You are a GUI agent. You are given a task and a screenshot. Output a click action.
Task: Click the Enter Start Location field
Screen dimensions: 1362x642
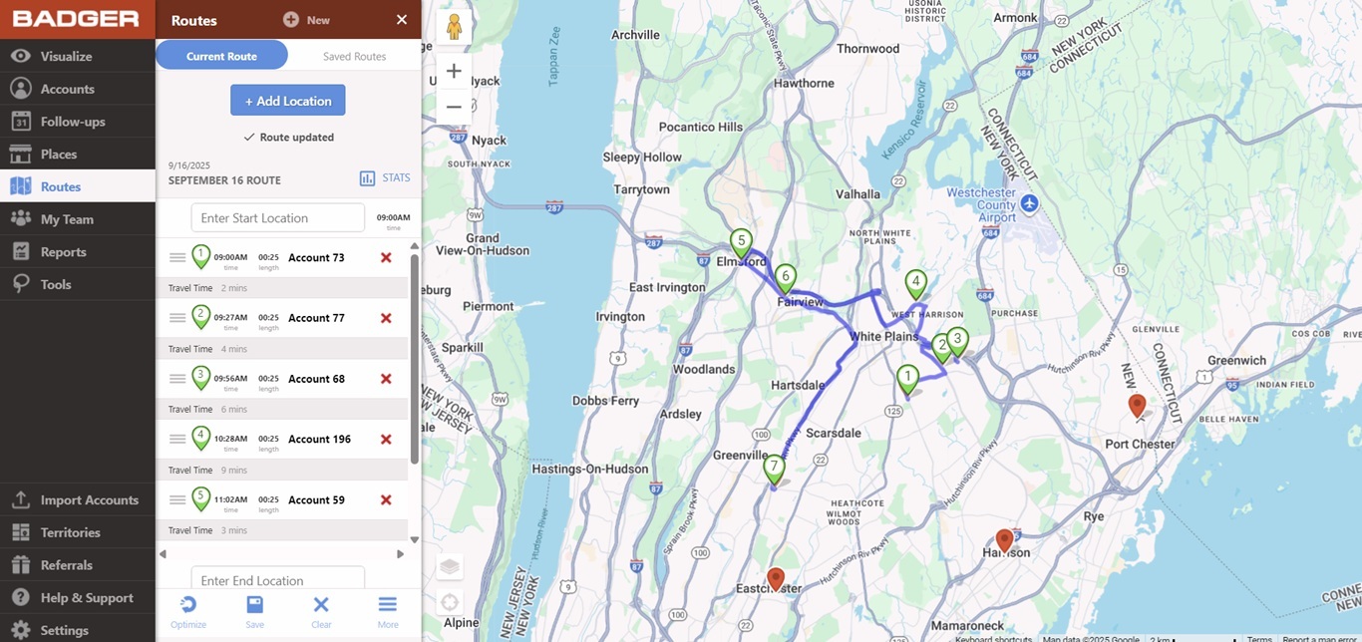278,217
